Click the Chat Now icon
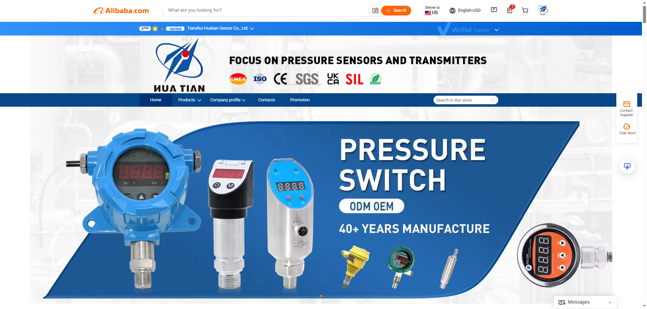647x309 pixels. pyautogui.click(x=627, y=127)
